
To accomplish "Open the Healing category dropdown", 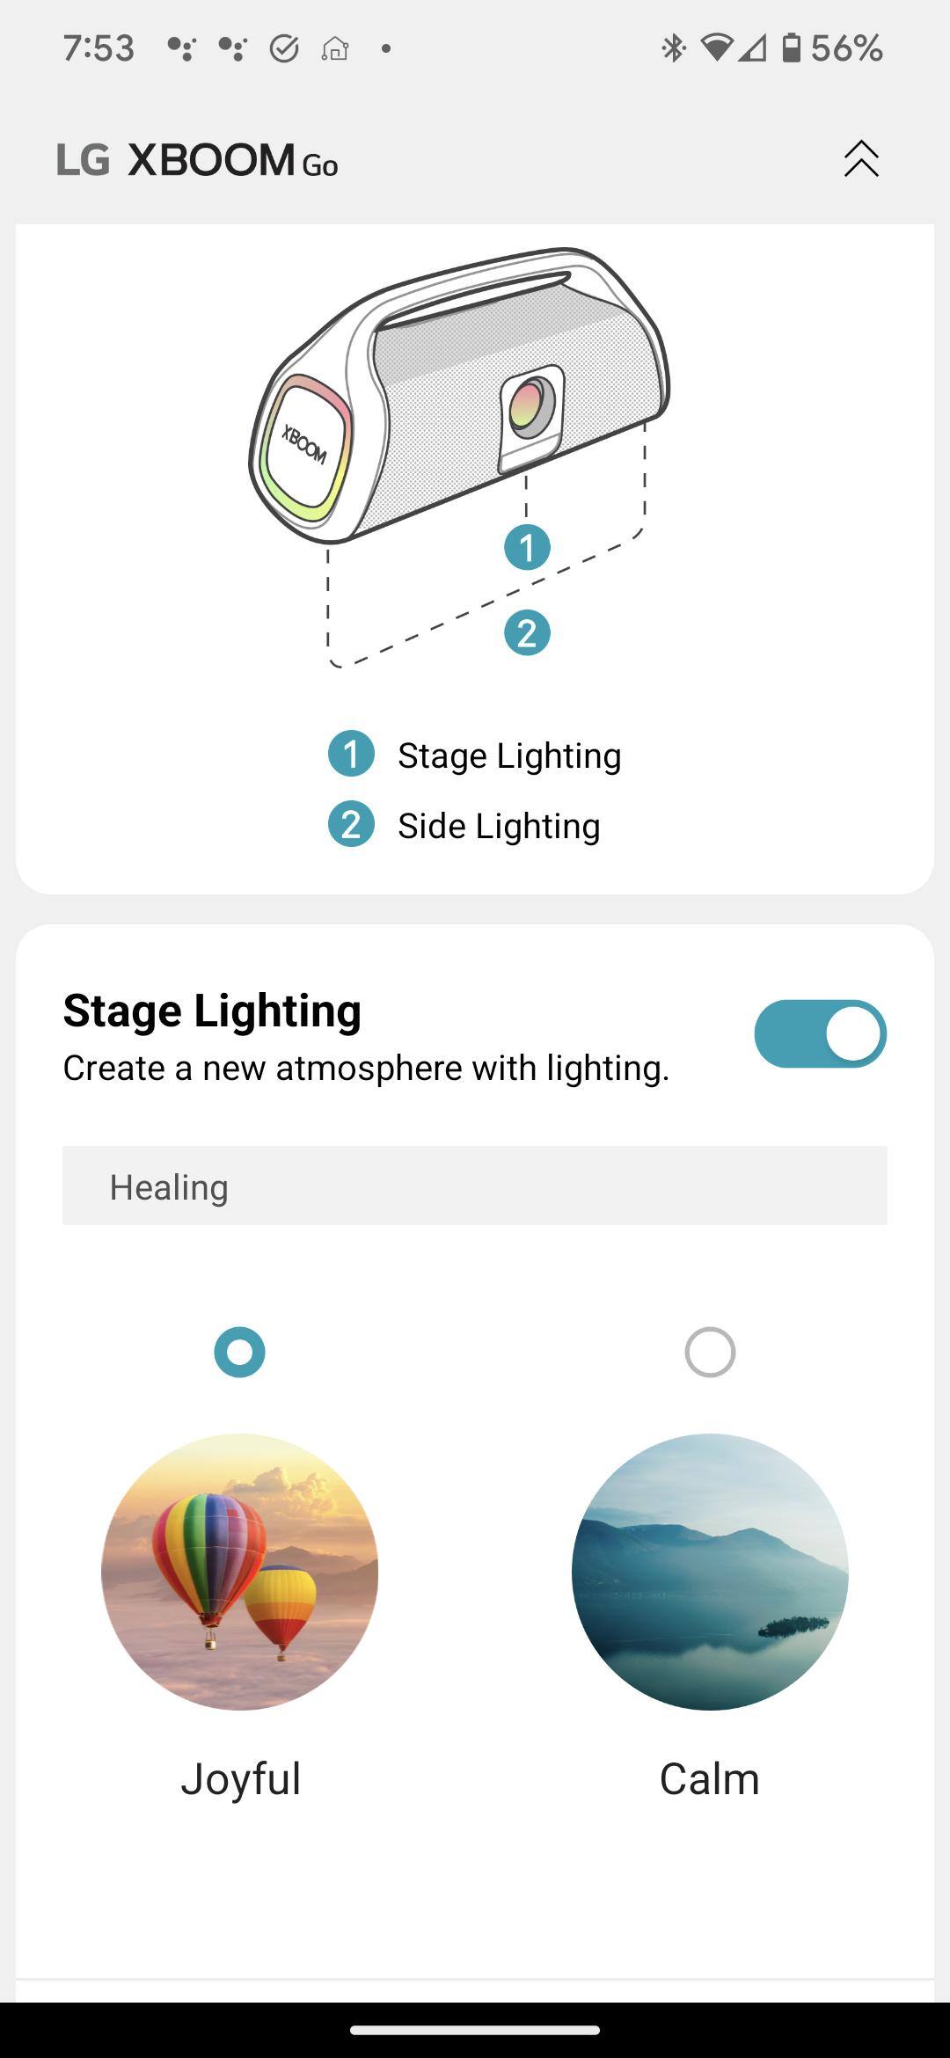I will (x=474, y=1186).
